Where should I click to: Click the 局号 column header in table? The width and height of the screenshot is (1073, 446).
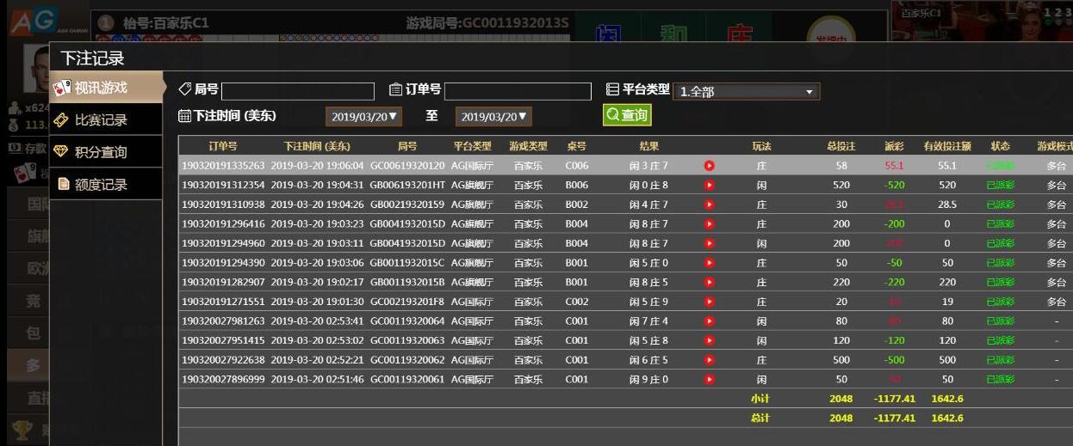tap(407, 146)
